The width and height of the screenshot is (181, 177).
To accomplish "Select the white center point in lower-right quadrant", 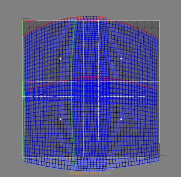I will click(121, 119).
